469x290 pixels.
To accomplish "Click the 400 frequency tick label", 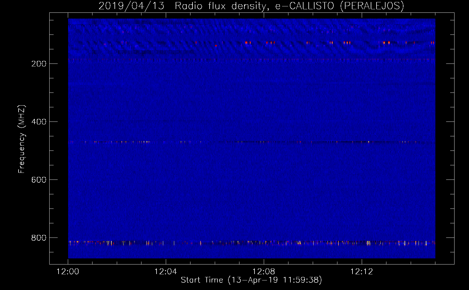I will click(x=39, y=122).
